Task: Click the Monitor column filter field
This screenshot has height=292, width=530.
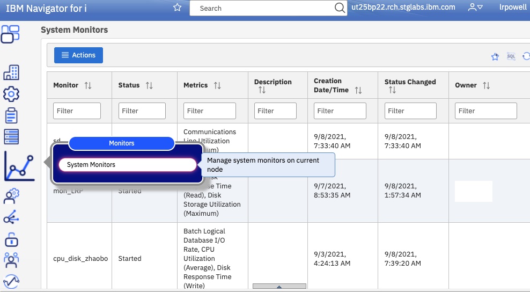Action: (x=77, y=111)
